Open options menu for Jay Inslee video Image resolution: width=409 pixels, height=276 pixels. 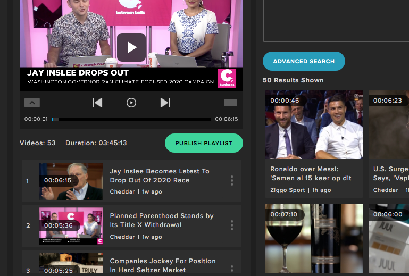[x=232, y=180]
